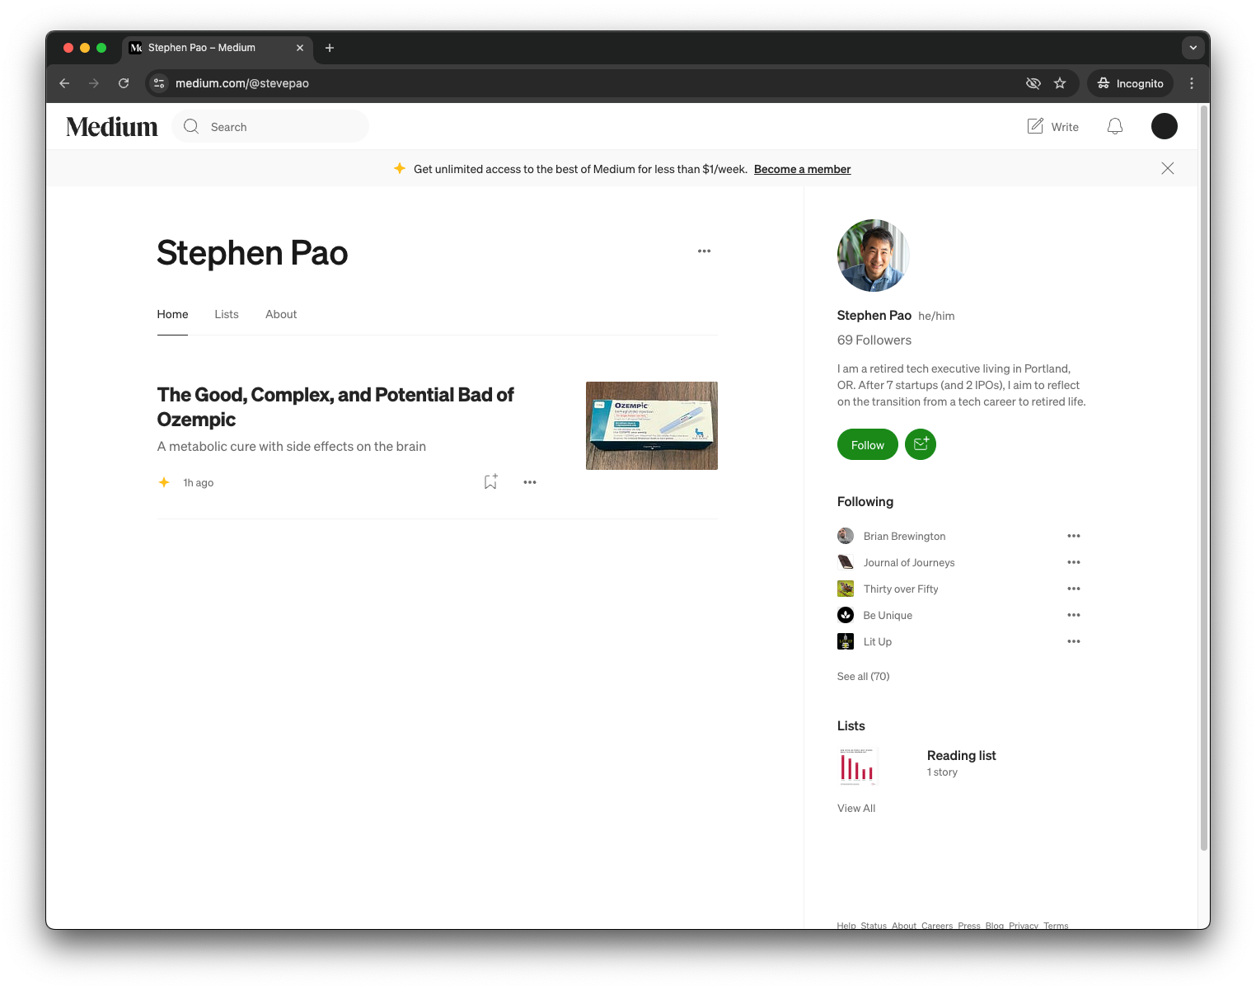
Task: Switch to the About tab
Action: click(281, 314)
